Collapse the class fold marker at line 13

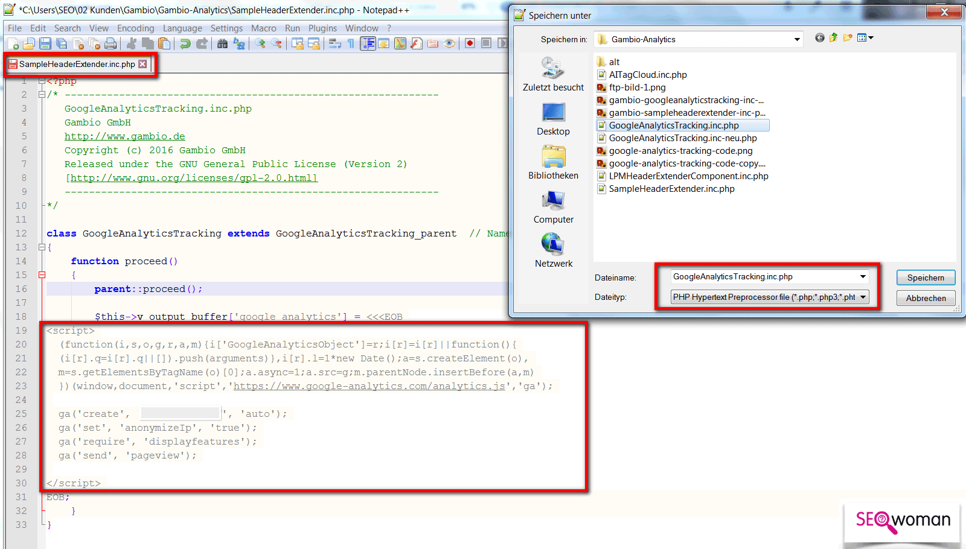pos(42,247)
